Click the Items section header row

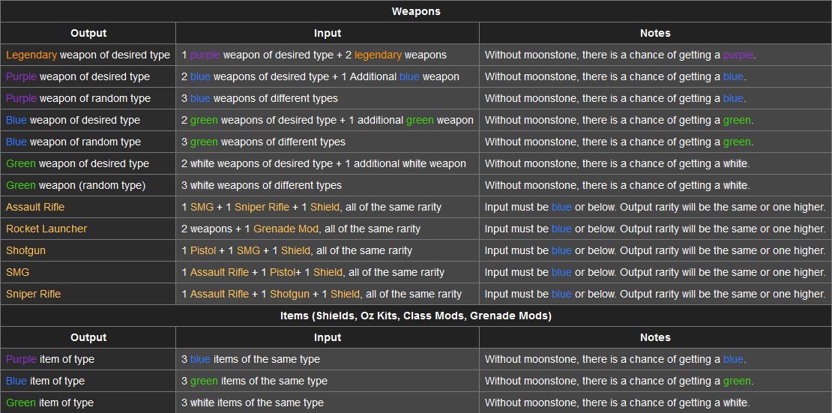(416, 316)
